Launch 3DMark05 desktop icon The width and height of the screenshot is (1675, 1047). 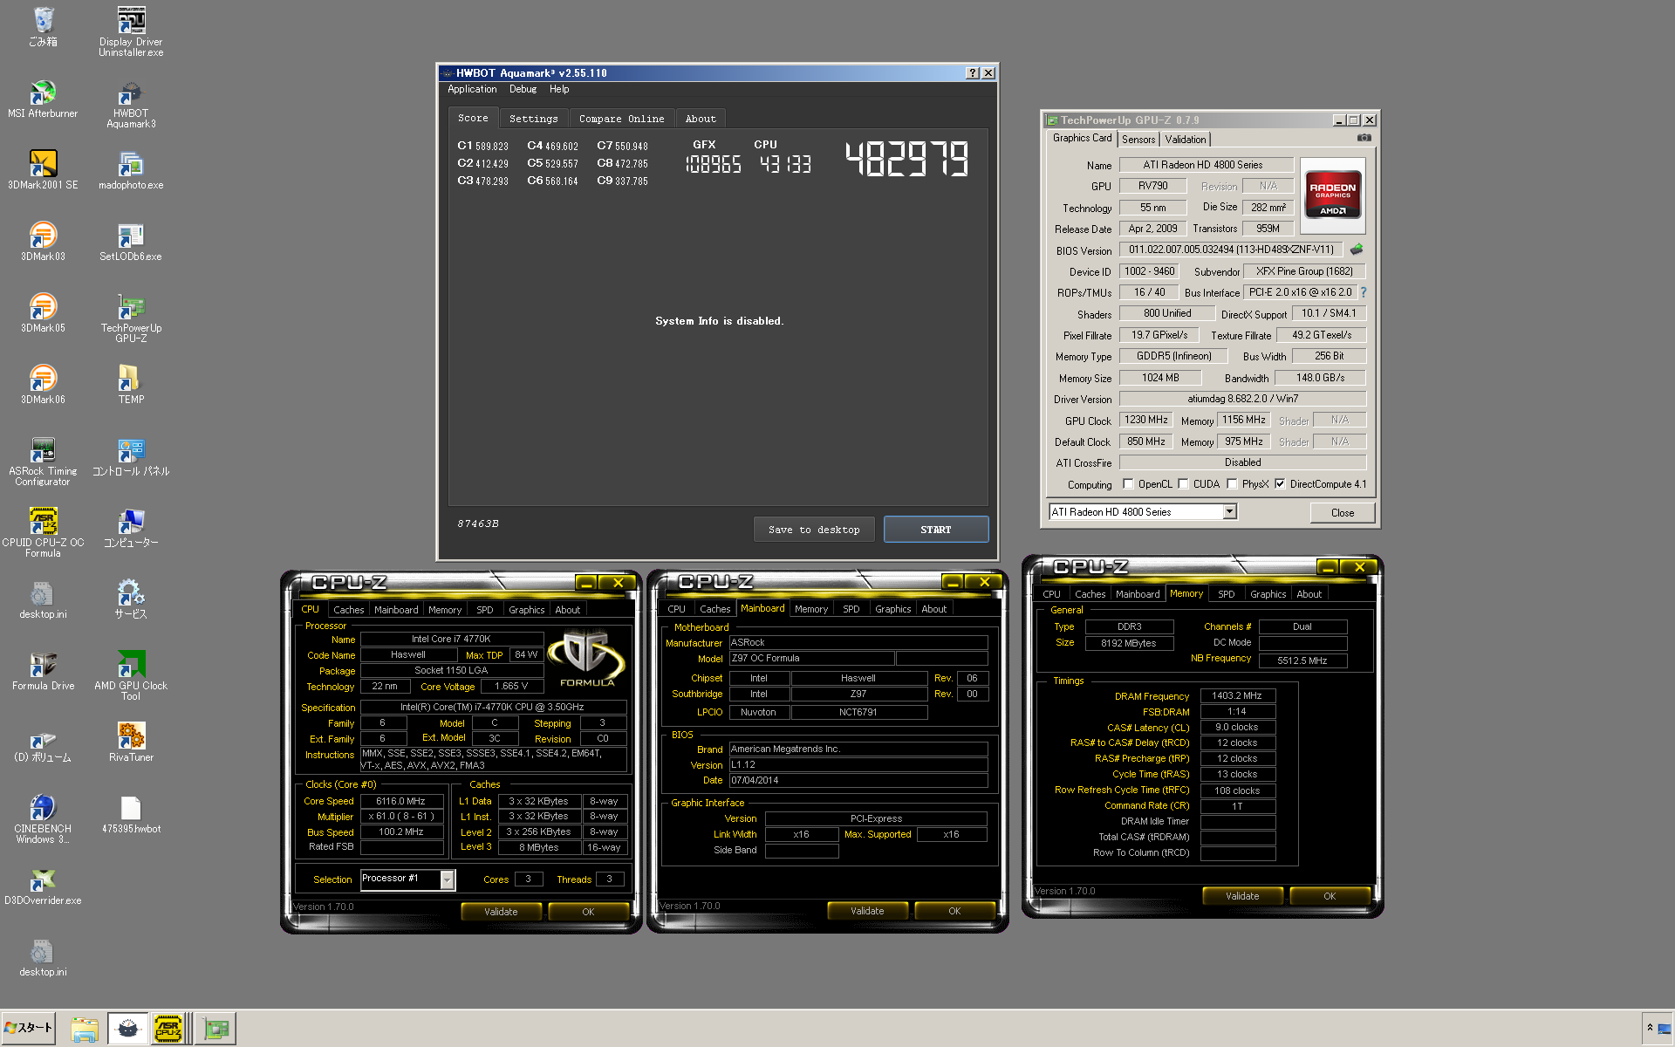click(43, 313)
